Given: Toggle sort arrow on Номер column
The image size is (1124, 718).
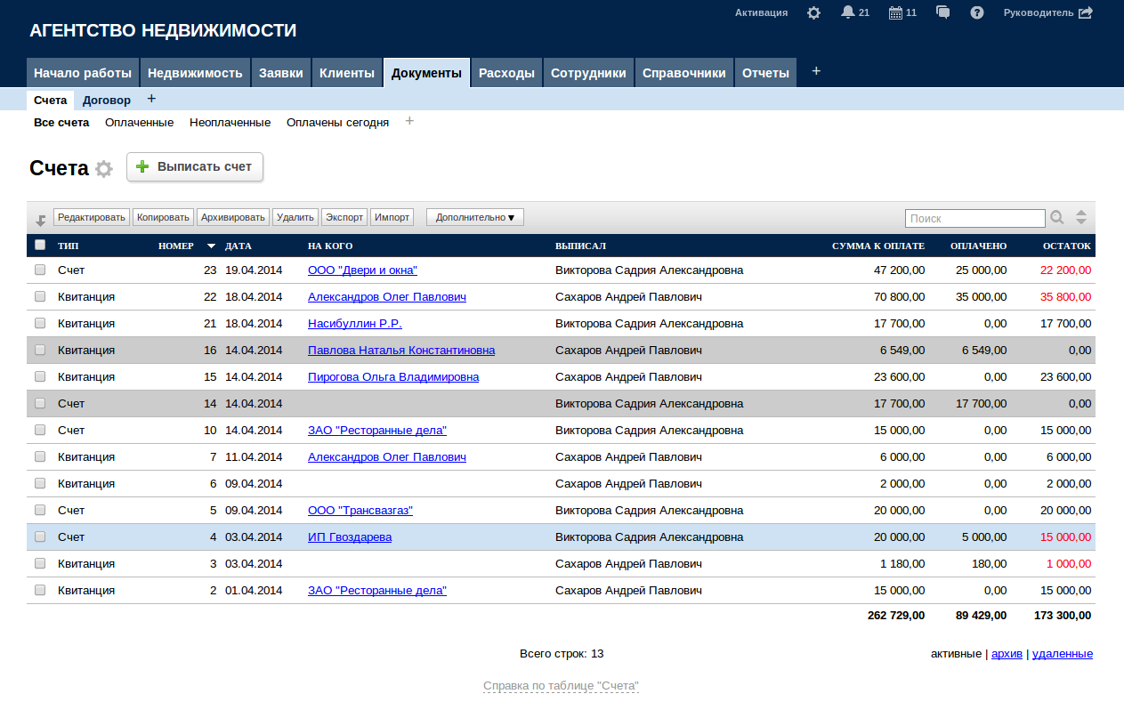Looking at the screenshot, I should (x=211, y=246).
